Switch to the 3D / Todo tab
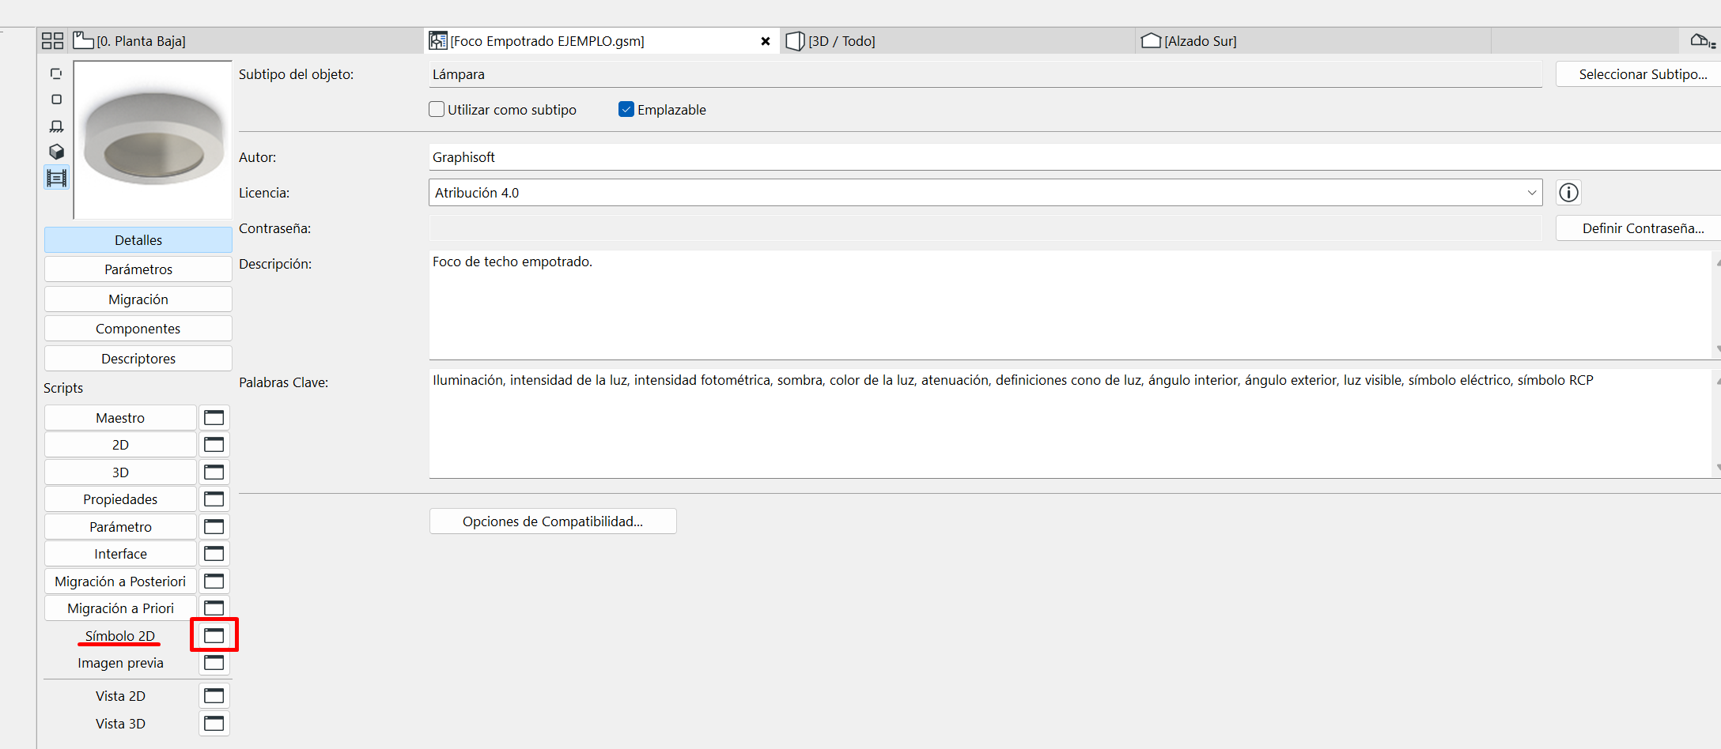Screen dimensions: 1721x749 [841, 41]
